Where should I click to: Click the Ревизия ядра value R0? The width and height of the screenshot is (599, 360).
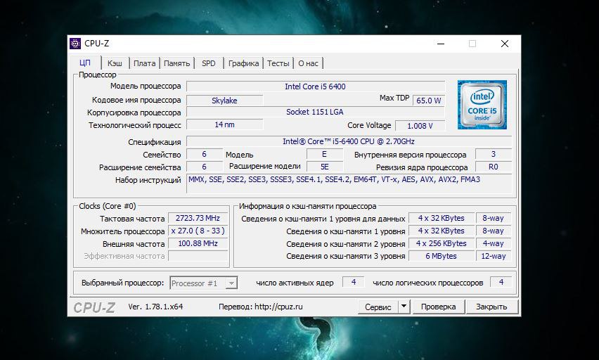(493, 167)
